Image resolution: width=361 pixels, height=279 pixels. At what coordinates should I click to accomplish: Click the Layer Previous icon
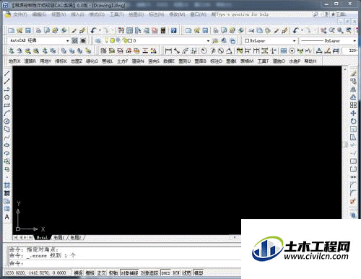[224, 40]
